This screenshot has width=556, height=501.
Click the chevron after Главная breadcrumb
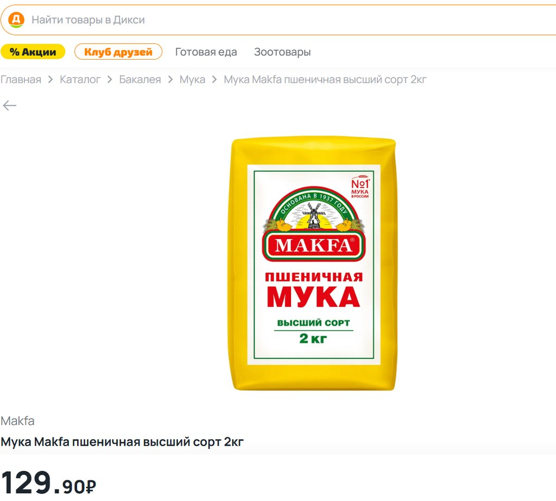50,80
